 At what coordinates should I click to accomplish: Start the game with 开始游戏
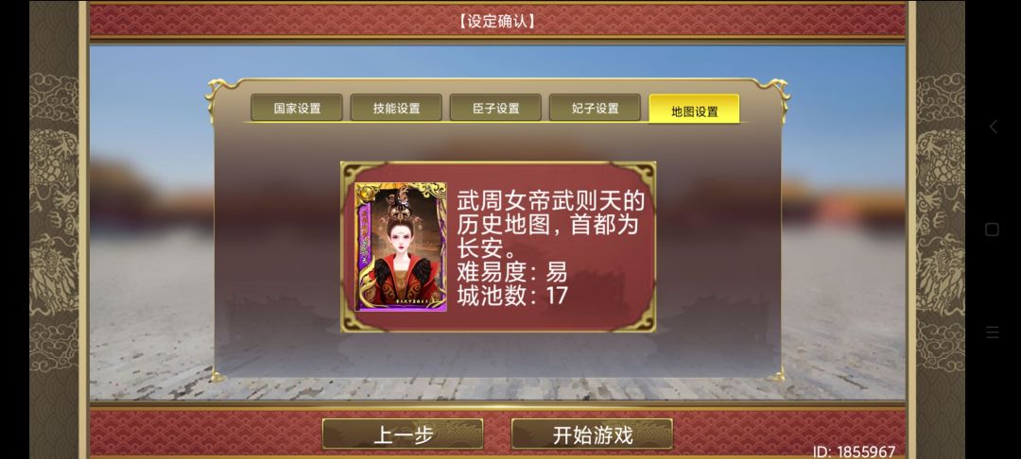click(x=592, y=434)
